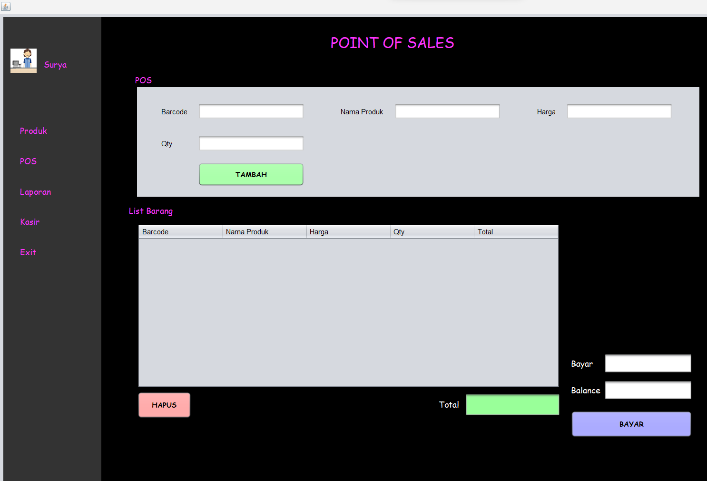Go to the Kasir page
This screenshot has height=481, width=707.
coord(29,222)
